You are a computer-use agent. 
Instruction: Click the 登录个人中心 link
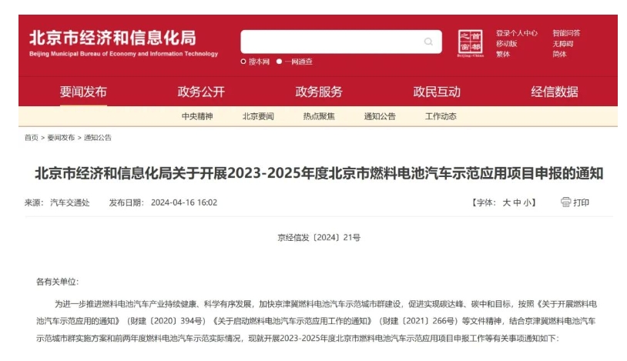pyautogui.click(x=516, y=33)
